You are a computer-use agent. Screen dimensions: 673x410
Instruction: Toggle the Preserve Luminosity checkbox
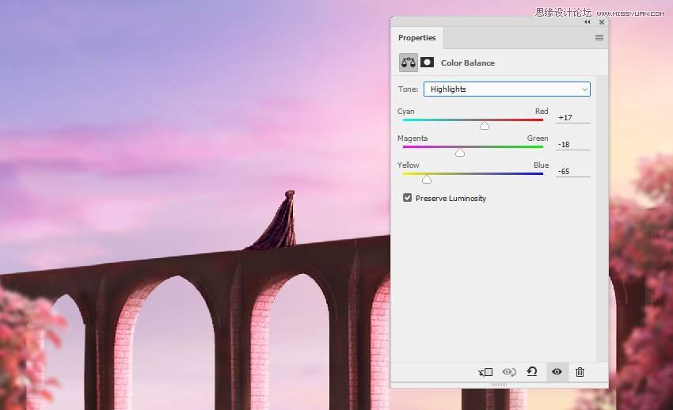coord(407,198)
